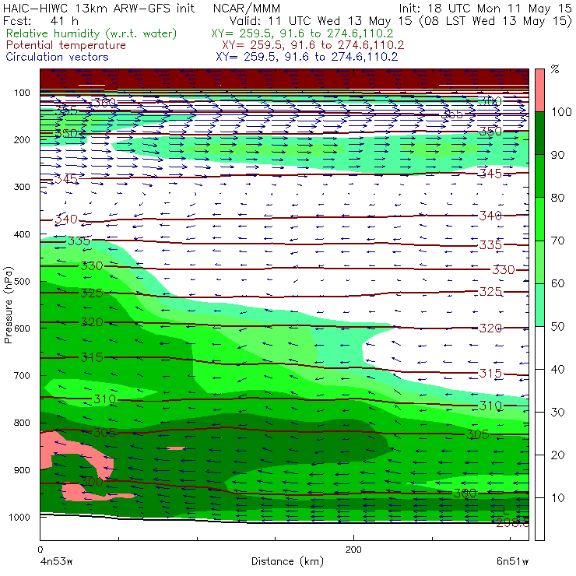This screenshot has height=576, width=576.
Task: Select the 600 hPa pressure axis label
Action: 22,328
